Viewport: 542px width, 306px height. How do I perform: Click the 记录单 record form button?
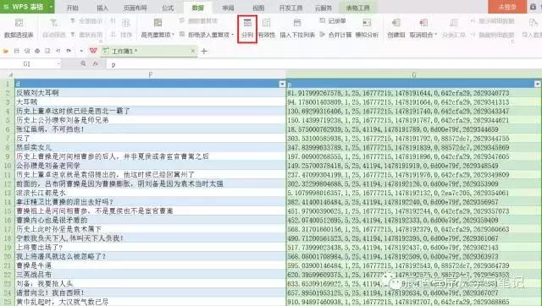(333, 21)
